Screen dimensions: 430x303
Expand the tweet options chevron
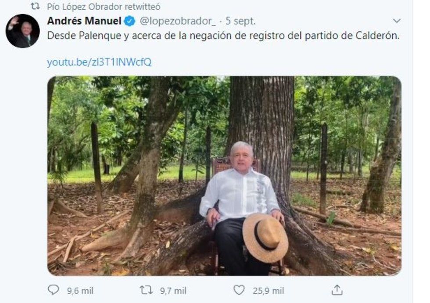click(x=397, y=21)
